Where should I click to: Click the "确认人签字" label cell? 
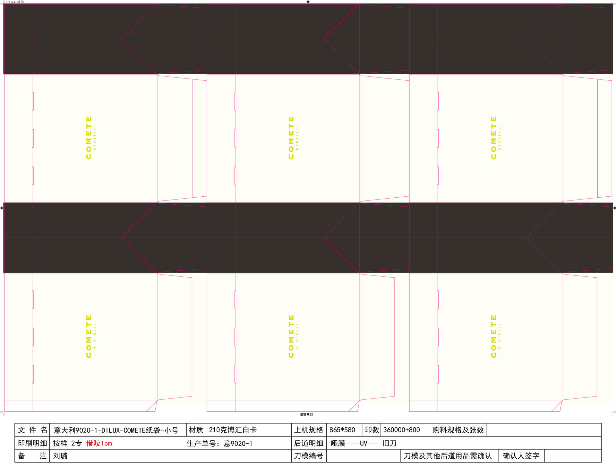(521, 456)
